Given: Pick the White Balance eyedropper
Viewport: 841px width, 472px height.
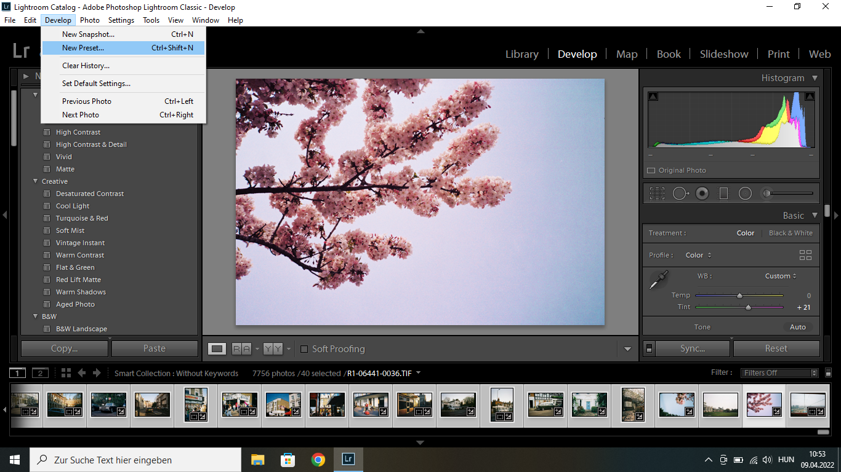Looking at the screenshot, I should [658, 280].
